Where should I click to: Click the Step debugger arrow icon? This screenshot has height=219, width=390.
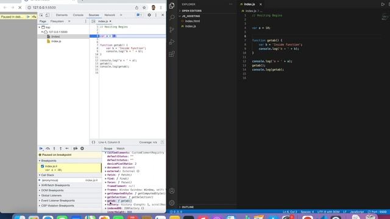[x=67, y=148]
